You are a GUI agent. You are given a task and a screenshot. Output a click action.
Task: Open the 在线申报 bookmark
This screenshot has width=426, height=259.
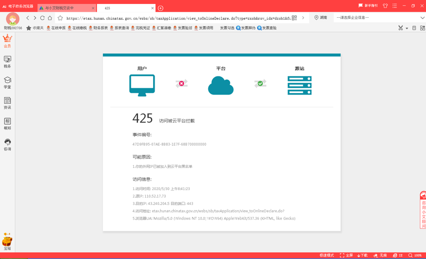pos(56,28)
